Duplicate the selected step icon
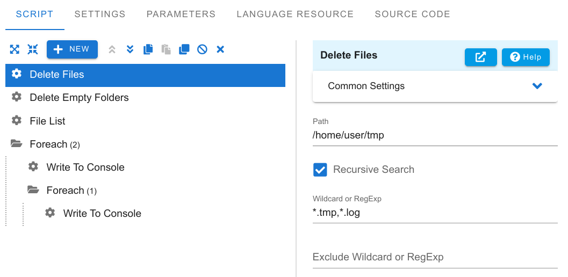The width and height of the screenshot is (568, 277). (184, 49)
